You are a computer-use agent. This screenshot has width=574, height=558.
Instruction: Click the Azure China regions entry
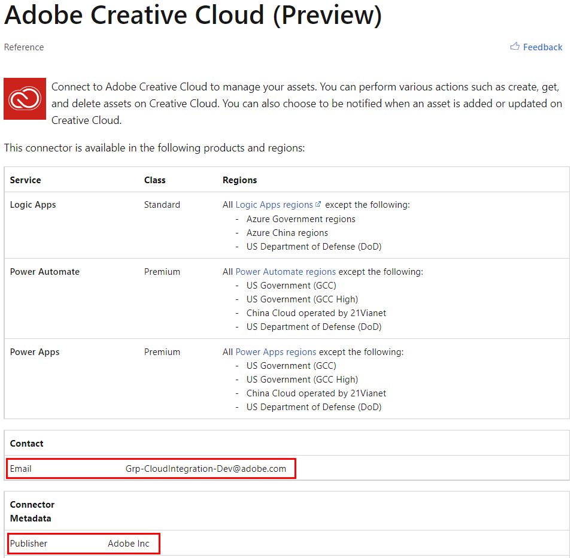click(x=287, y=233)
